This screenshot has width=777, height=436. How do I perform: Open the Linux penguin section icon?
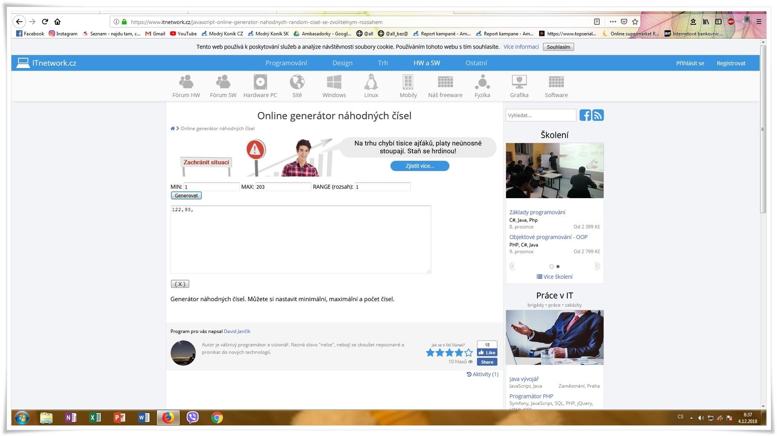[371, 83]
